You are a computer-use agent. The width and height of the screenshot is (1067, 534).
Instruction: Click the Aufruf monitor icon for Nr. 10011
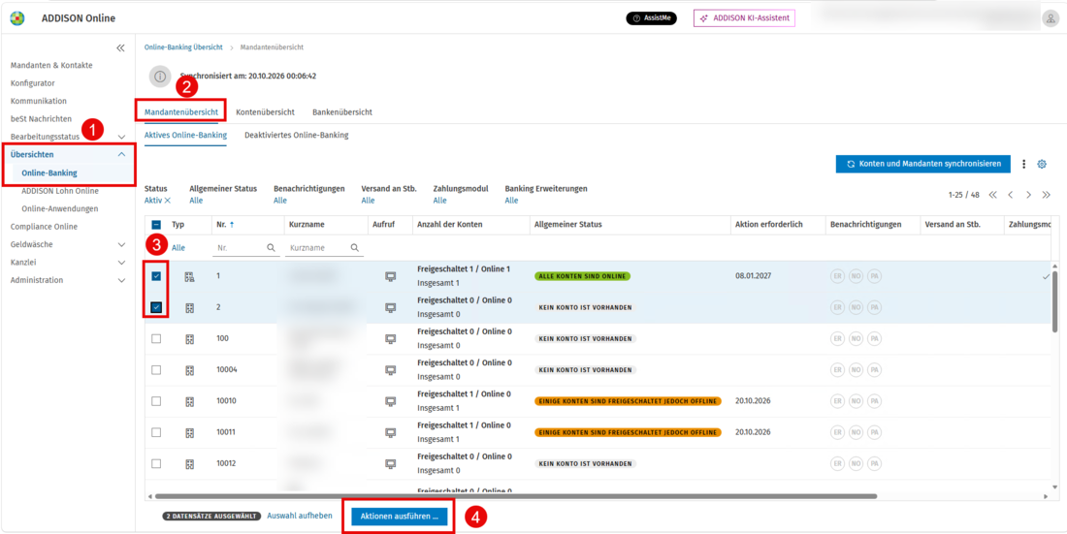391,432
